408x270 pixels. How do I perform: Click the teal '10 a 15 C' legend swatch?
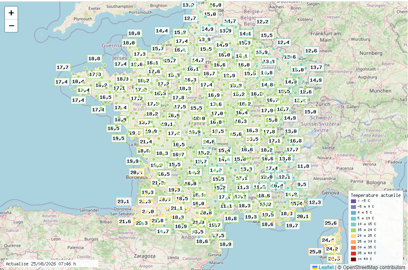[x=353, y=224]
